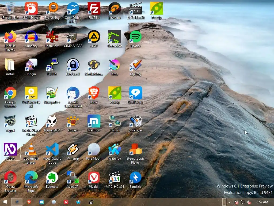Select the Microsoft Edge shortcut
Viewport: 274px width, 206px height.
click(31, 182)
